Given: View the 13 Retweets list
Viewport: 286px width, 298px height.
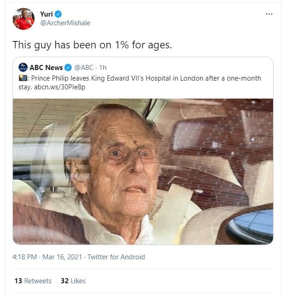Looking at the screenshot, I should click(33, 280).
